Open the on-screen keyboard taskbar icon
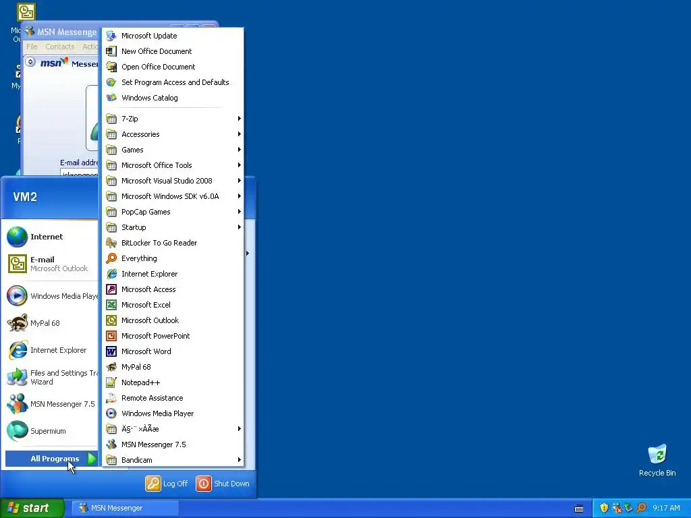This screenshot has height=518, width=691. point(579,509)
